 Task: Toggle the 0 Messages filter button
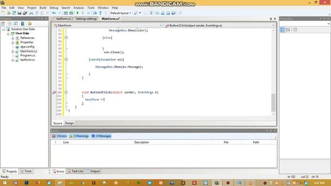coord(101,136)
